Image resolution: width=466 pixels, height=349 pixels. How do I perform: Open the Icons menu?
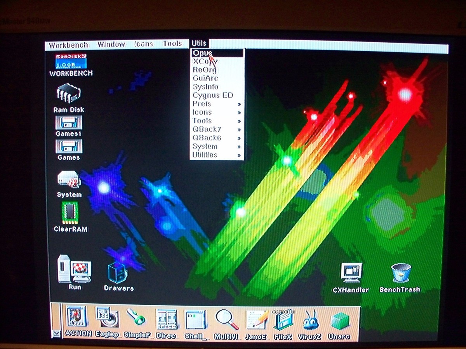143,44
